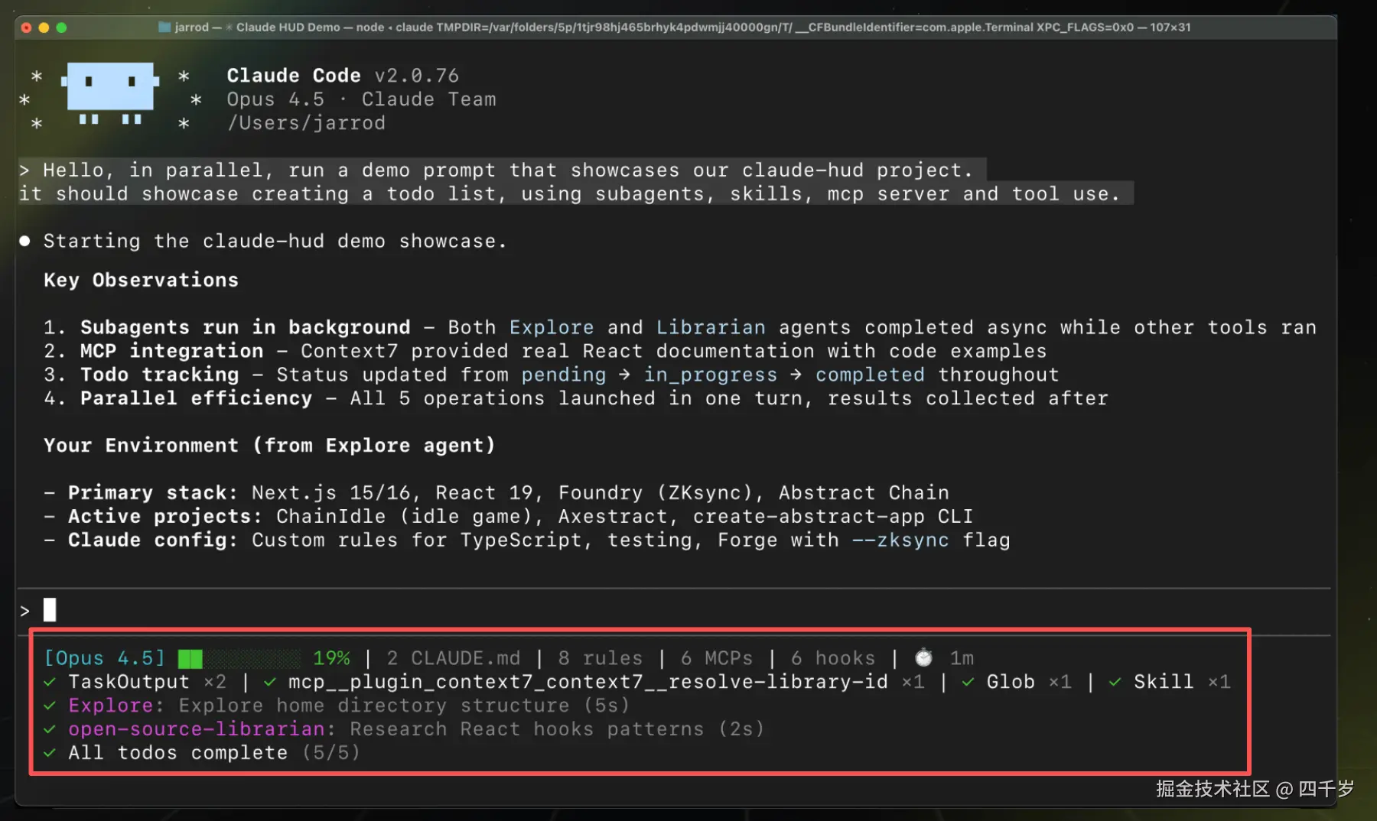Click the blue 'pending' status word
The height and width of the screenshot is (821, 1377).
coord(564,375)
